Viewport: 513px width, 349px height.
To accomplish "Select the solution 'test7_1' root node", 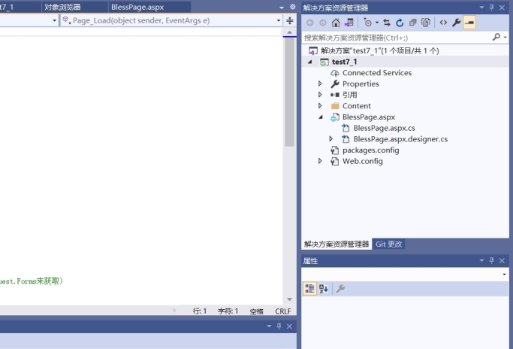I will coord(379,51).
